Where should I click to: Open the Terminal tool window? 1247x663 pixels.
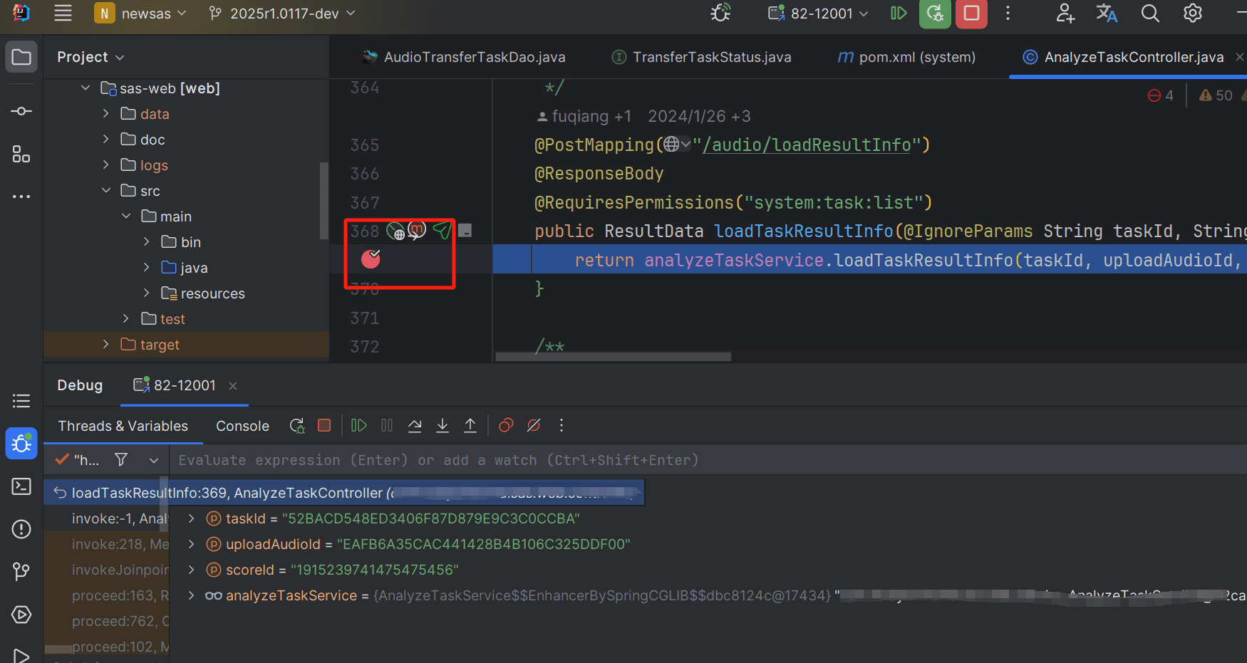tap(21, 486)
